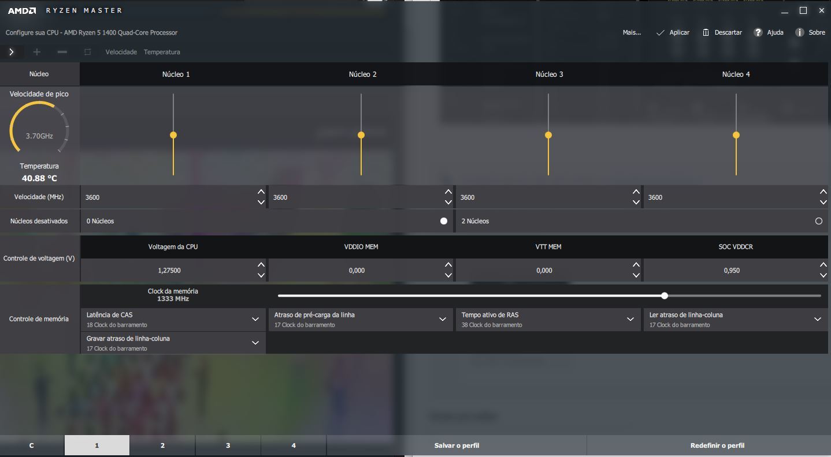Image resolution: width=831 pixels, height=457 pixels.
Task: Click the SOC VDDCR value 0,950
Action: [x=732, y=270]
